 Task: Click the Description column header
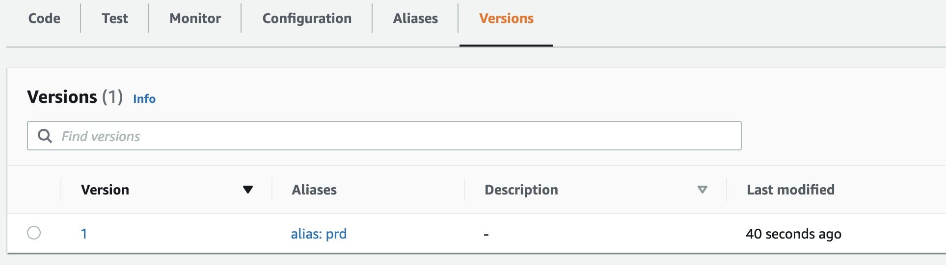(x=521, y=190)
